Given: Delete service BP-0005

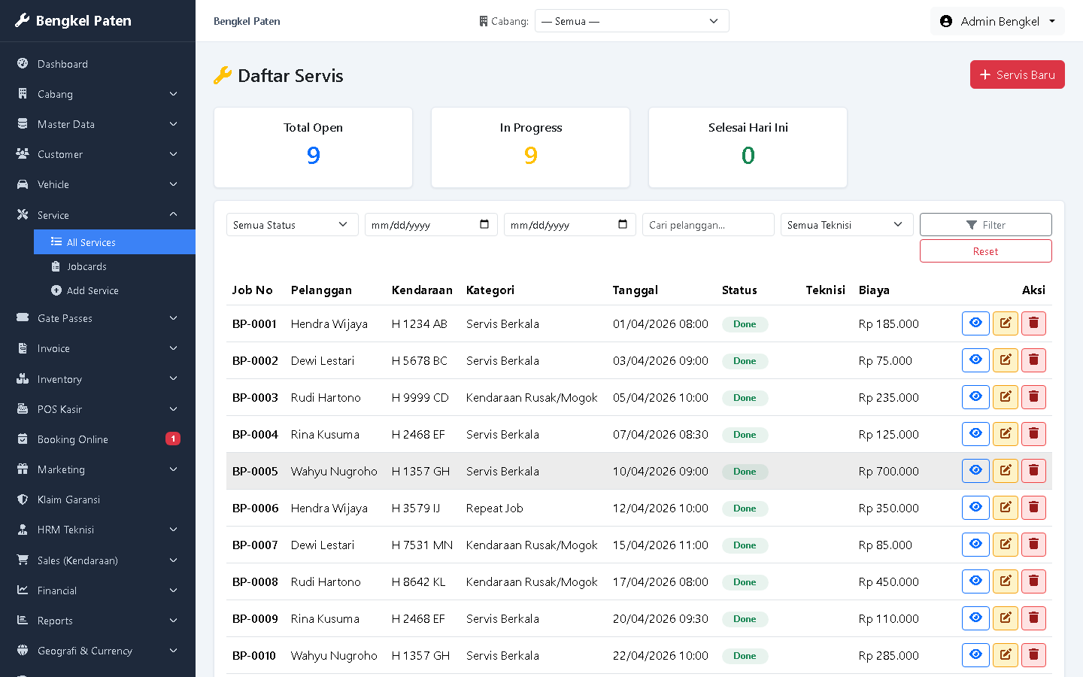Looking at the screenshot, I should pos(1034,471).
